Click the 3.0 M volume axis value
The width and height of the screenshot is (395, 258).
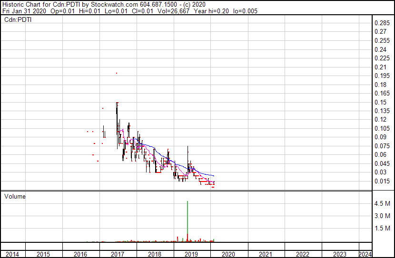coord(382,216)
